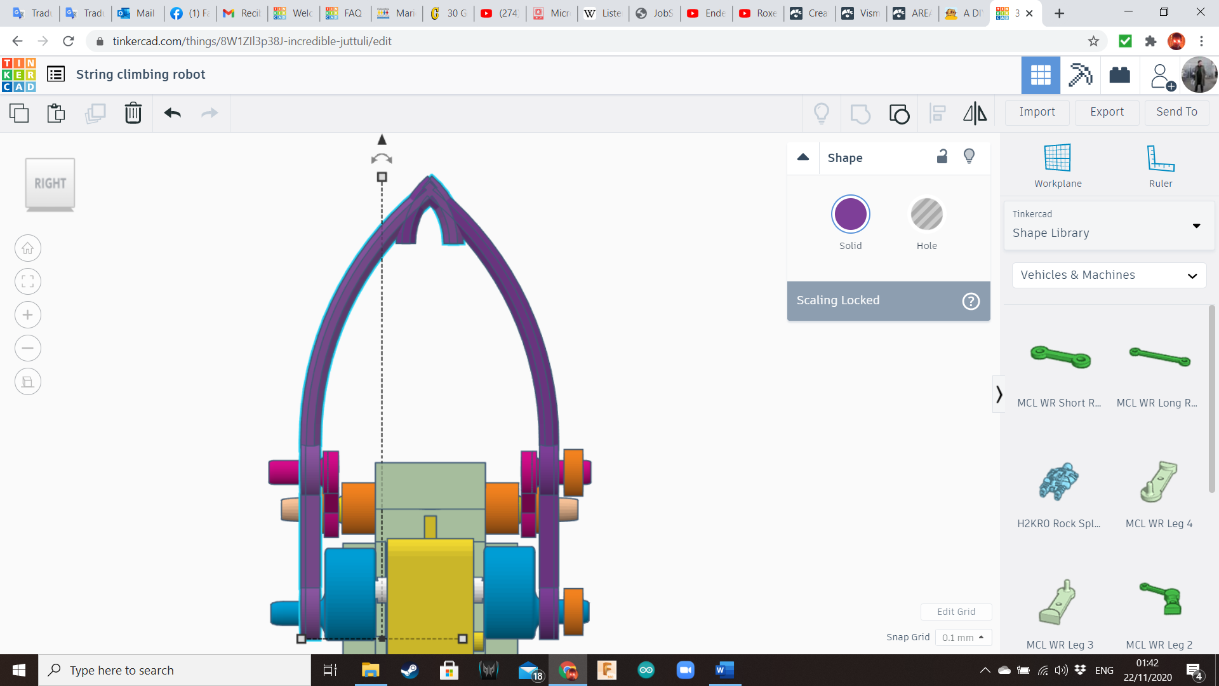Screen dimensions: 1219x686
Task: Toggle shape visibility with the panel lightbulb
Action: click(x=969, y=156)
